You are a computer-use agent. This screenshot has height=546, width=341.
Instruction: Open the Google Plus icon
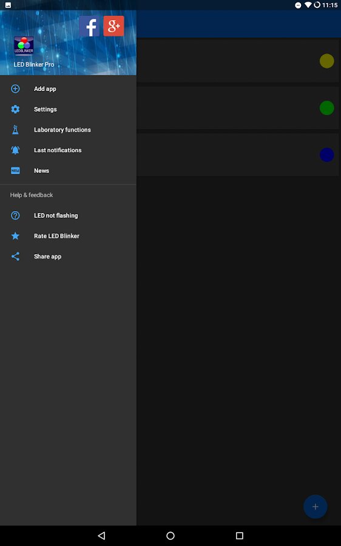click(113, 26)
